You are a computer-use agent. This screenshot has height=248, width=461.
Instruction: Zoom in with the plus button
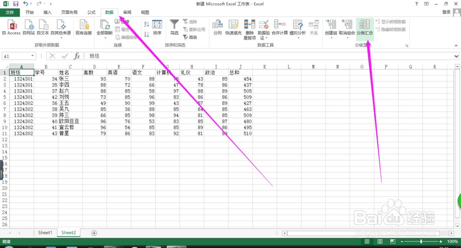[441, 241]
